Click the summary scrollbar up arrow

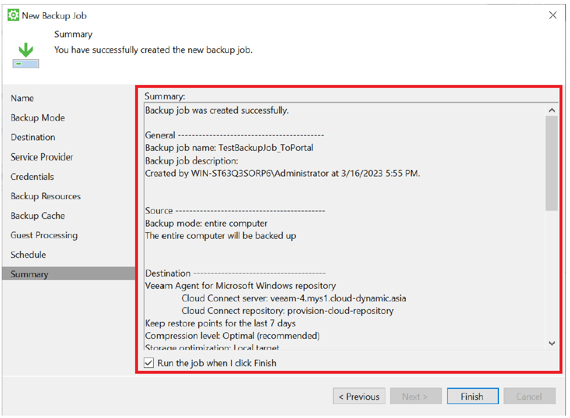point(551,110)
